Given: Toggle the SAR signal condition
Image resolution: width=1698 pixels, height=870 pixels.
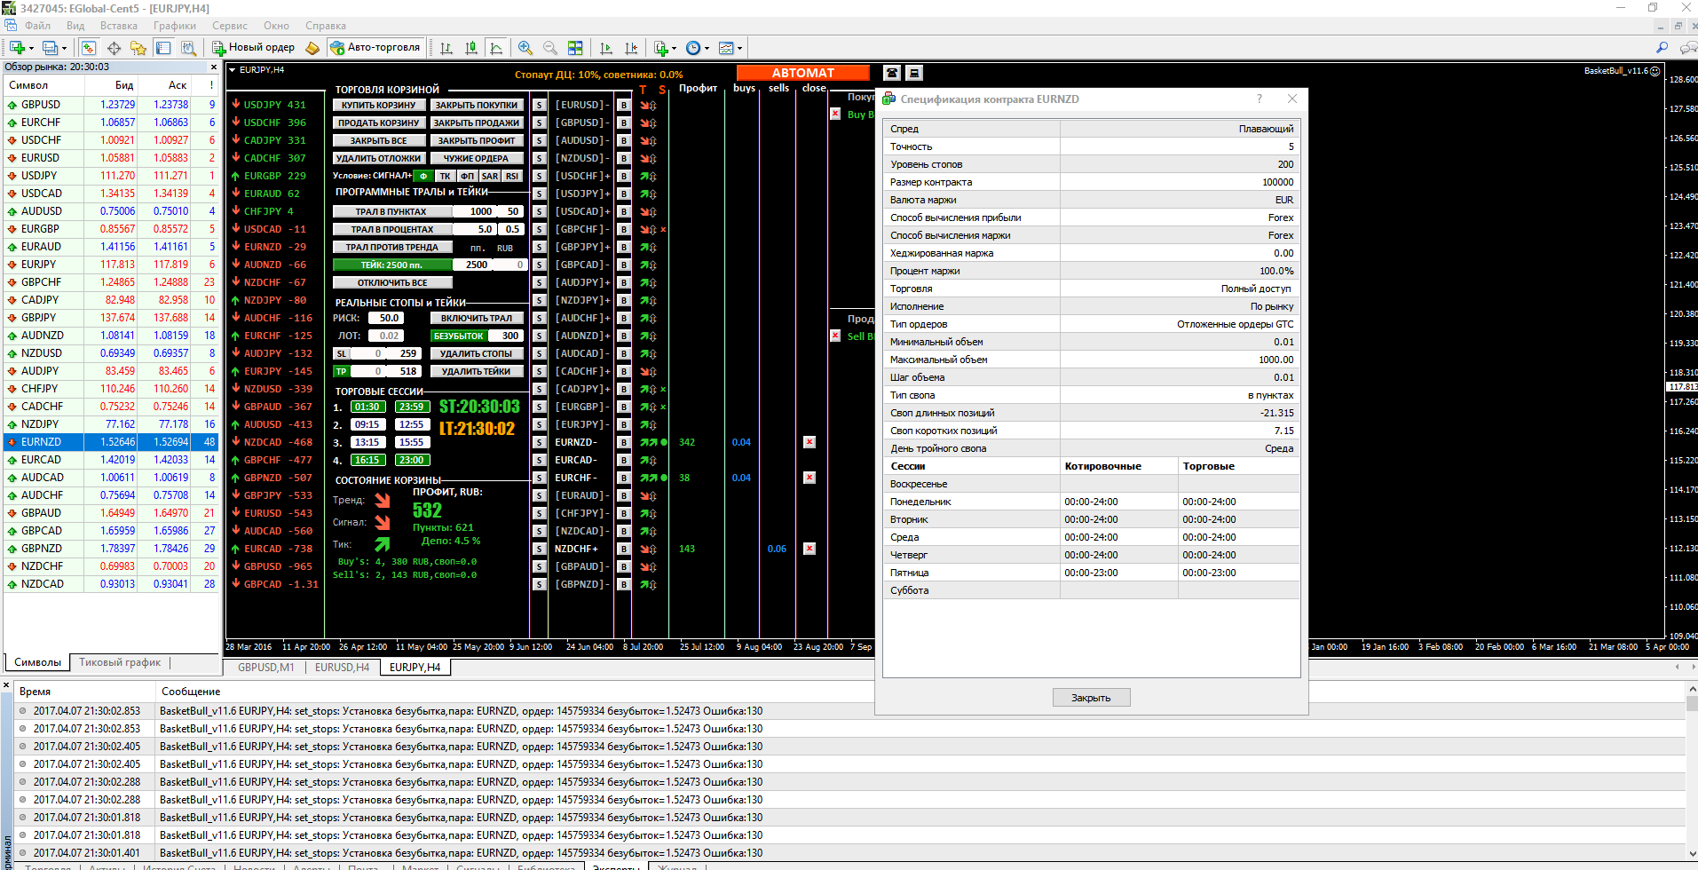Looking at the screenshot, I should (490, 176).
